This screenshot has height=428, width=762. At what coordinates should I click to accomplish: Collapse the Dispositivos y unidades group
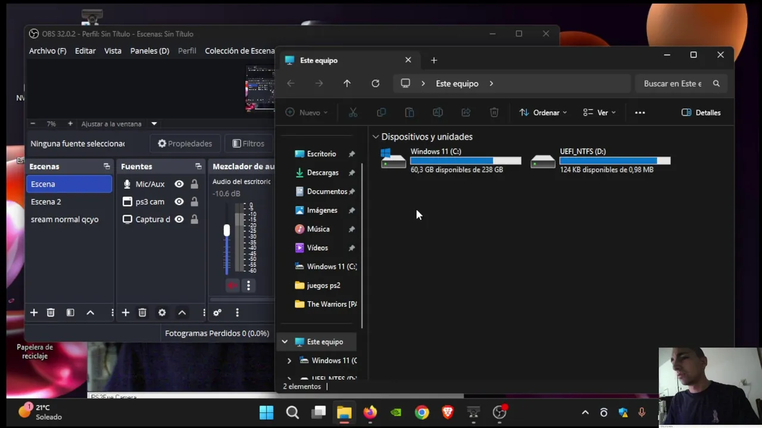(376, 137)
